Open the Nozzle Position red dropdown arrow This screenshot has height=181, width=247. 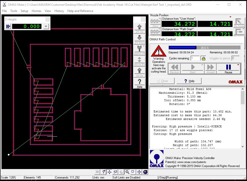coord(230,17)
